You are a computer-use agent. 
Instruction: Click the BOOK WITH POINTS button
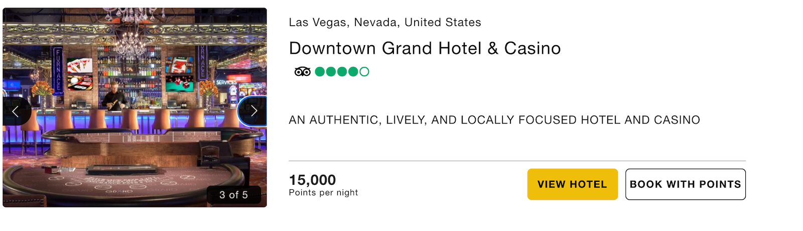tap(685, 184)
